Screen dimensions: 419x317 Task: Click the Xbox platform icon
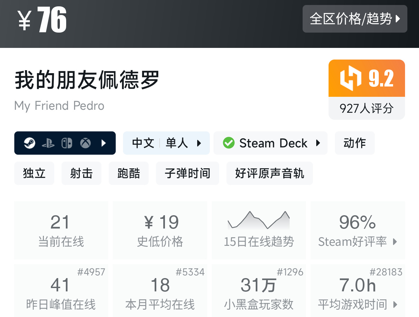tap(85, 143)
